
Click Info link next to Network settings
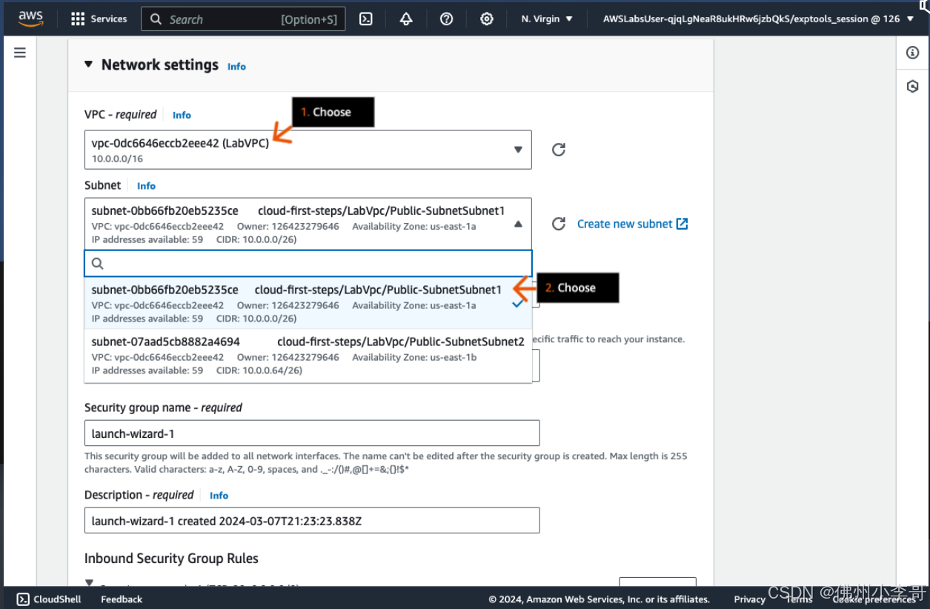click(236, 67)
